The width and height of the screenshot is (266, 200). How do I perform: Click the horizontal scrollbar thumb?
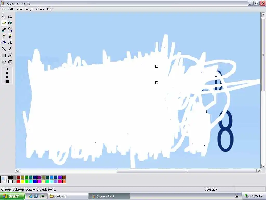(187, 171)
